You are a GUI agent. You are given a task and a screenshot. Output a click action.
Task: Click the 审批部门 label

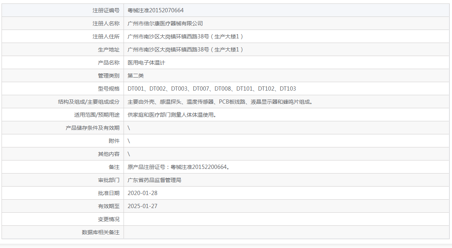pos(109,180)
